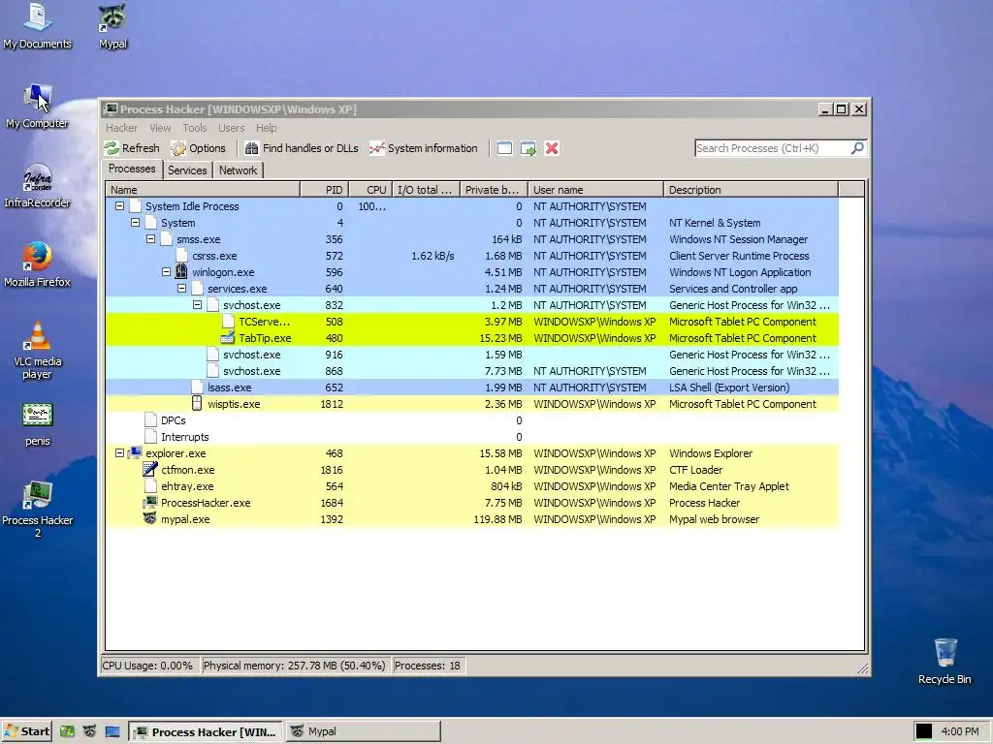This screenshot has height=744, width=993.
Task: Open the Users menu
Action: click(x=231, y=128)
